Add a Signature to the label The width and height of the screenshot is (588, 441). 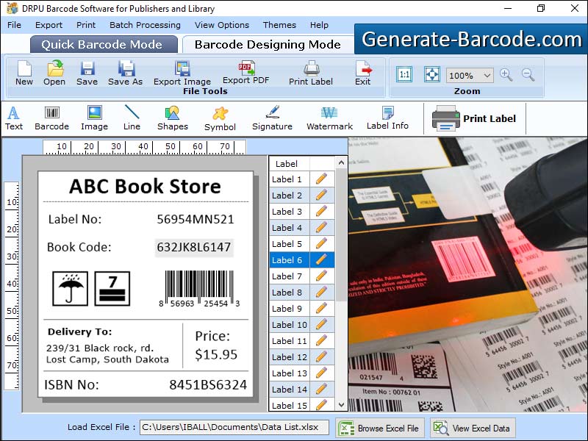[272, 118]
